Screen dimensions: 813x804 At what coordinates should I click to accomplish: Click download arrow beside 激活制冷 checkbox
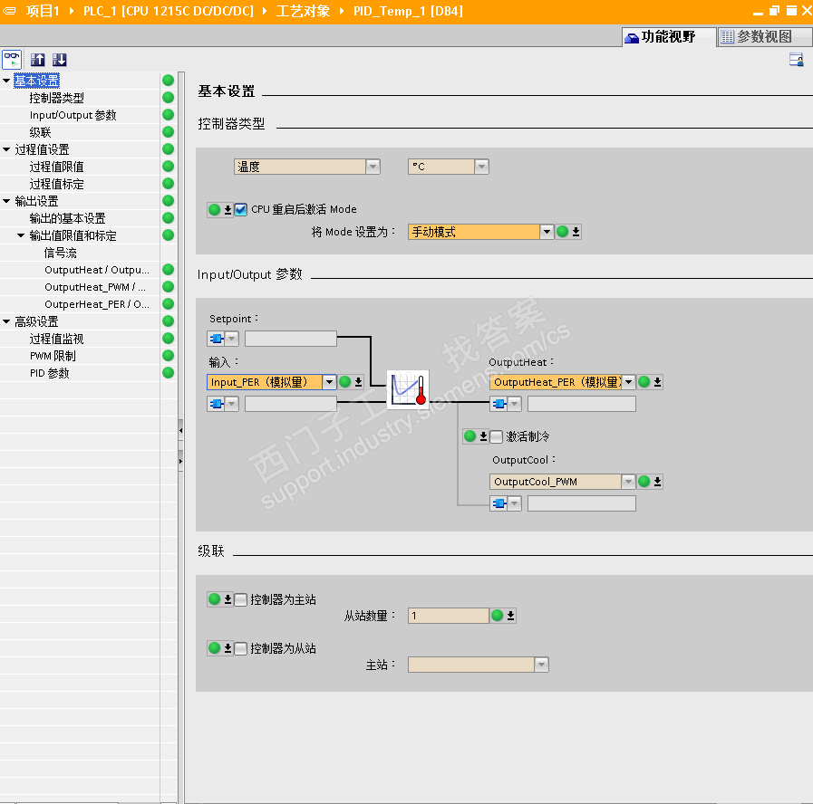pos(483,436)
